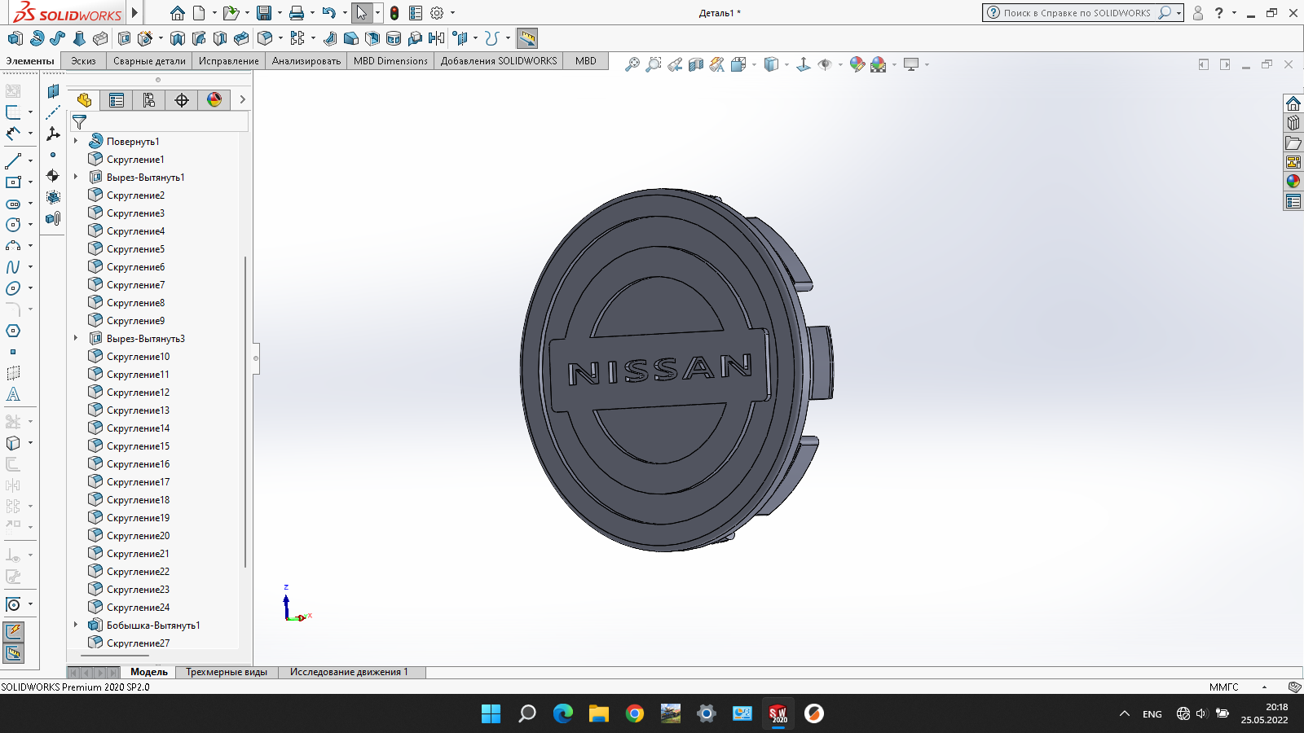Open the Display Style dropdown arrow
The width and height of the screenshot is (1304, 733).
(786, 64)
